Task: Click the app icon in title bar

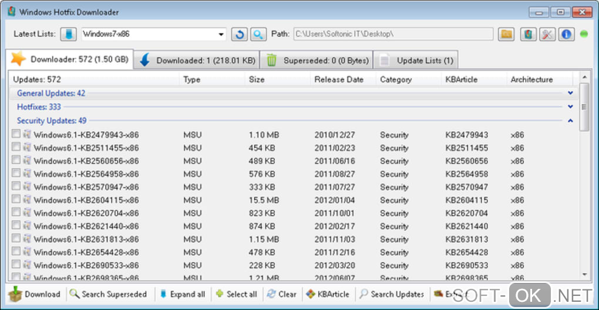Action: pyautogui.click(x=12, y=12)
